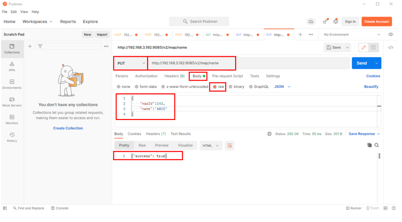This screenshot has height=222, width=402.
Task: Switch to the Authorization tab
Action: pyautogui.click(x=146, y=76)
